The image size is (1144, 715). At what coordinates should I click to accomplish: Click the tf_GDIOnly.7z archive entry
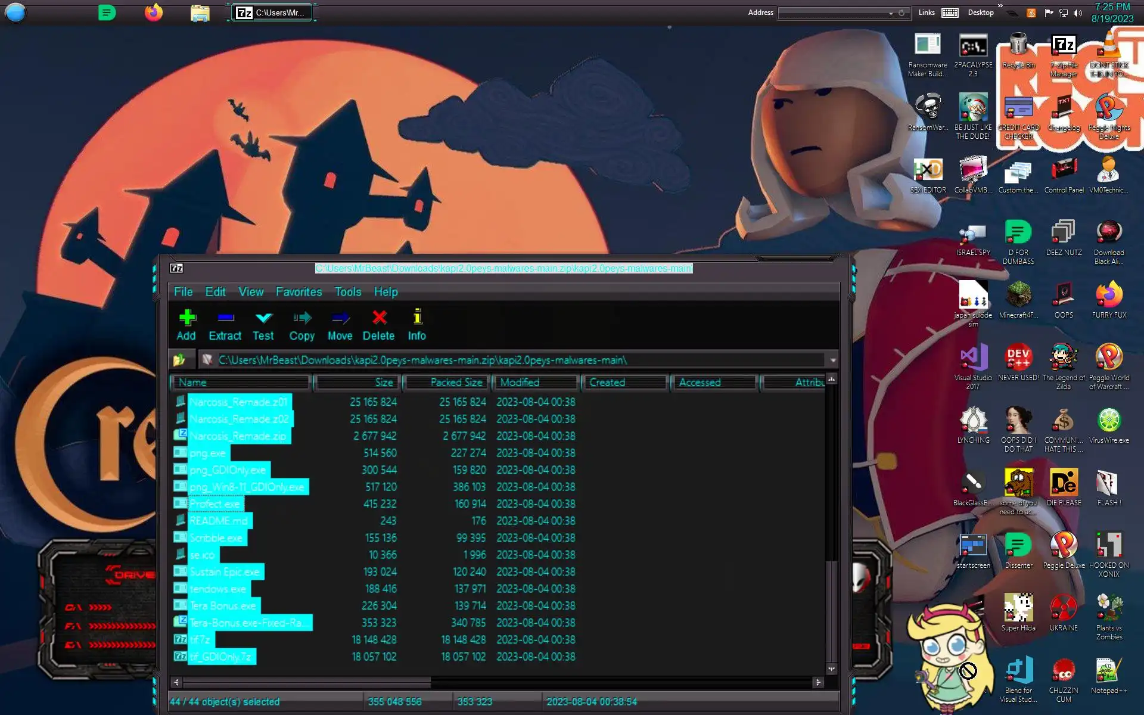point(221,657)
